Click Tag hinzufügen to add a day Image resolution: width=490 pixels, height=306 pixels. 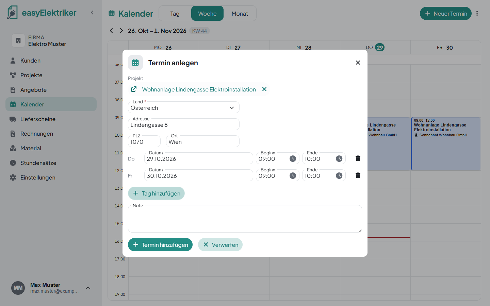(156, 193)
